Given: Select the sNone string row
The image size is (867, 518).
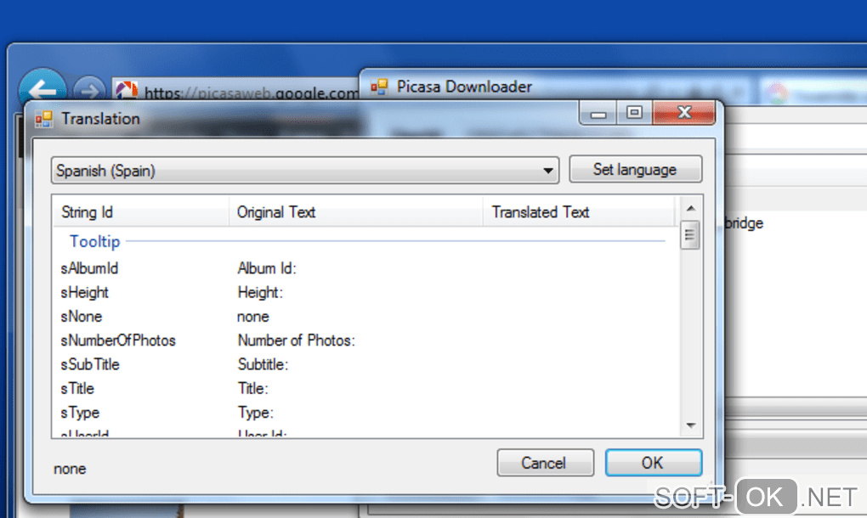Looking at the screenshot, I should pyautogui.click(x=365, y=317).
